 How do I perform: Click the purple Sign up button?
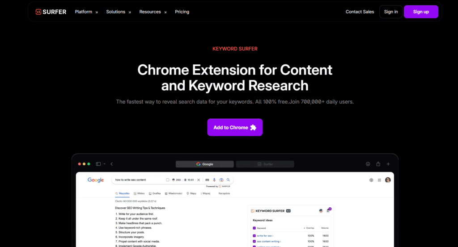coord(421,12)
